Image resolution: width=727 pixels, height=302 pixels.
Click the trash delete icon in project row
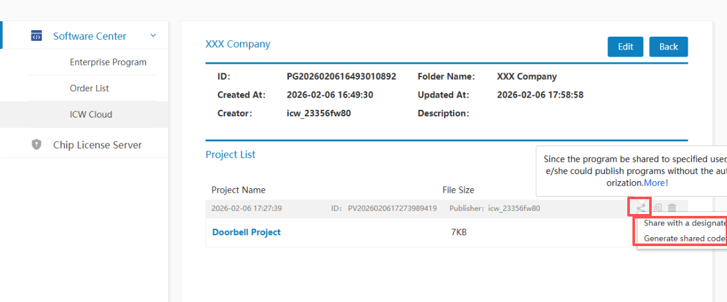pos(672,208)
